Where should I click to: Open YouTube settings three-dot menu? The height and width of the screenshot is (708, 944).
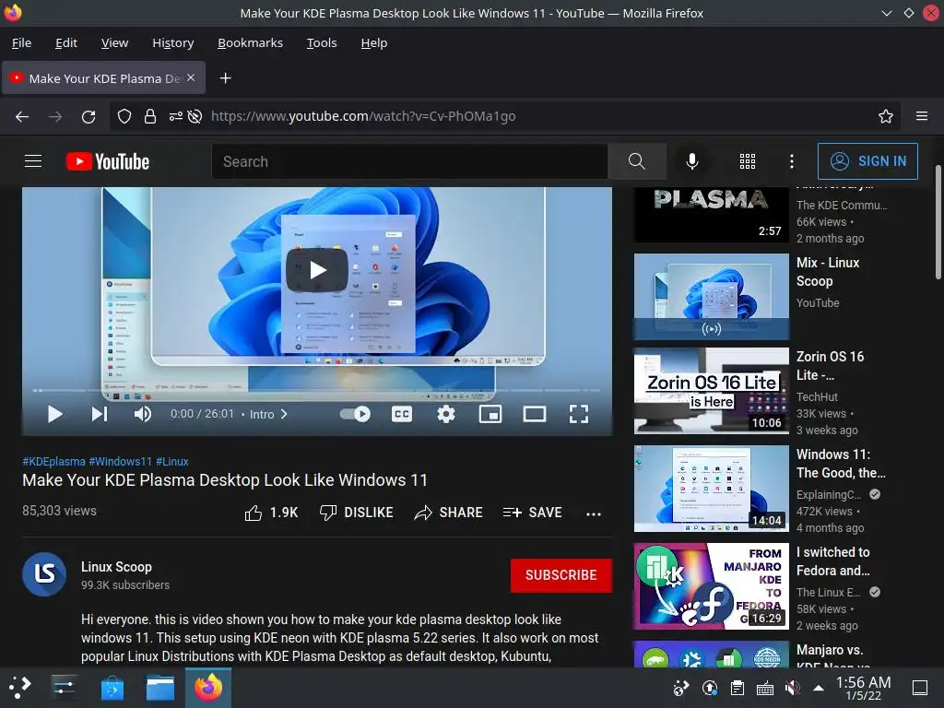click(792, 161)
